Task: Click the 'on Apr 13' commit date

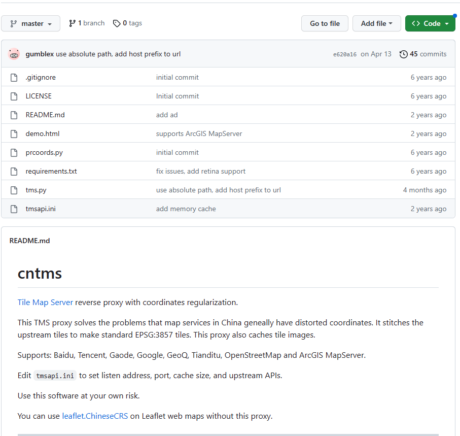Action: pyautogui.click(x=376, y=54)
